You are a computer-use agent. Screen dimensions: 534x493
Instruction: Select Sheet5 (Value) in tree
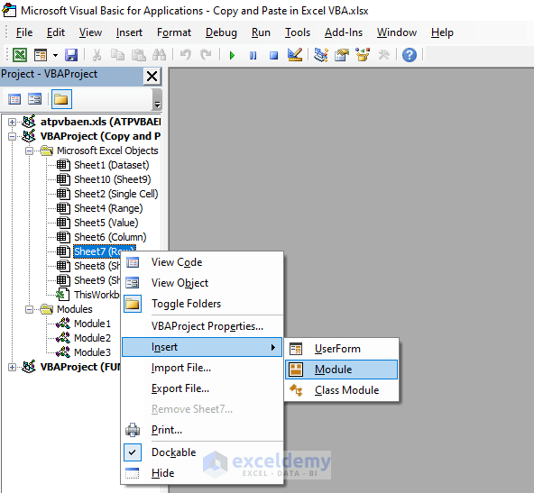click(x=106, y=223)
